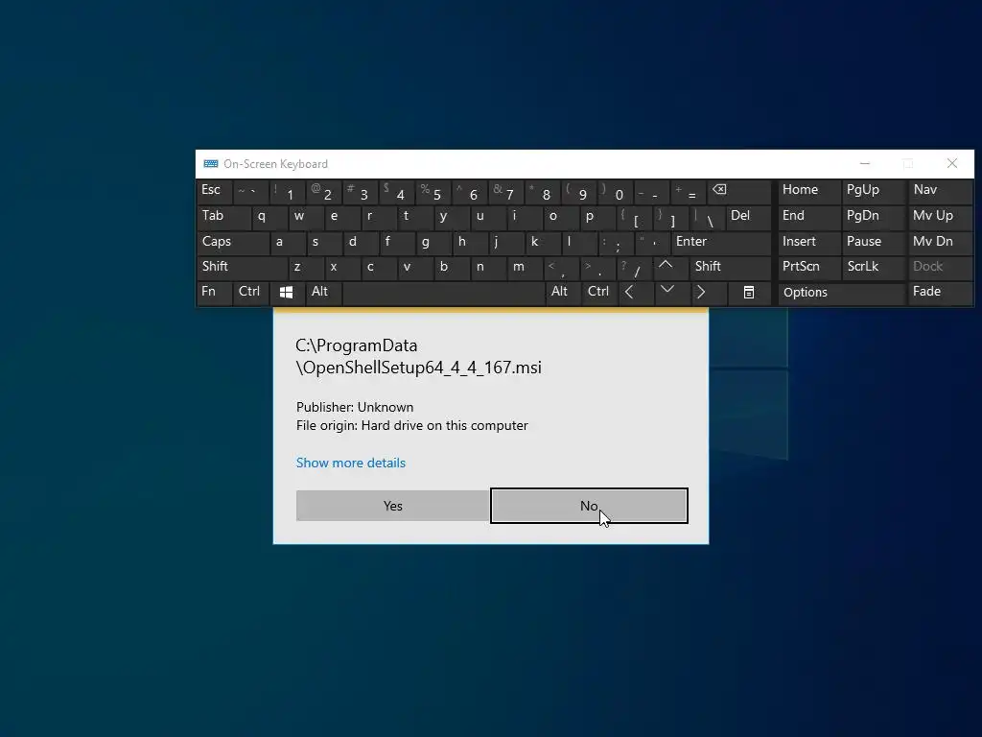Viewport: 982px width, 737px height.
Task: Click Yes in the UAC dialog
Action: pyautogui.click(x=392, y=506)
